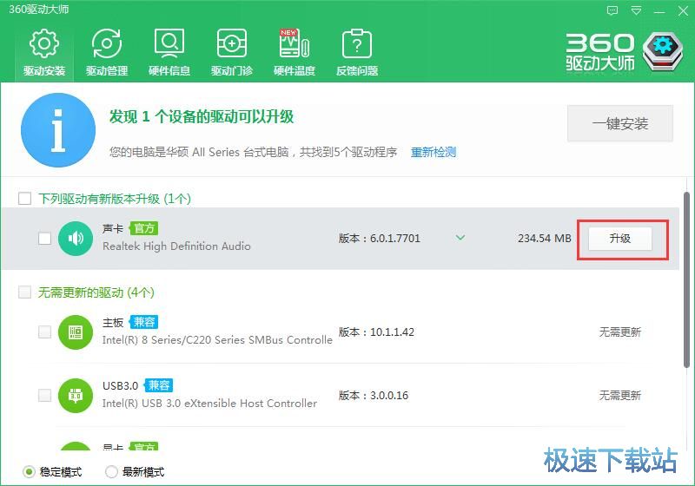This screenshot has width=695, height=486.
Task: Click the 一键安装 button
Action: (x=620, y=123)
